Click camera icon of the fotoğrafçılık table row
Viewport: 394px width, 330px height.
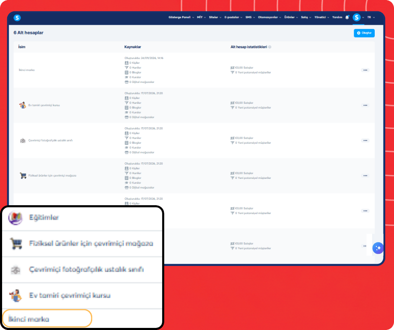point(23,140)
